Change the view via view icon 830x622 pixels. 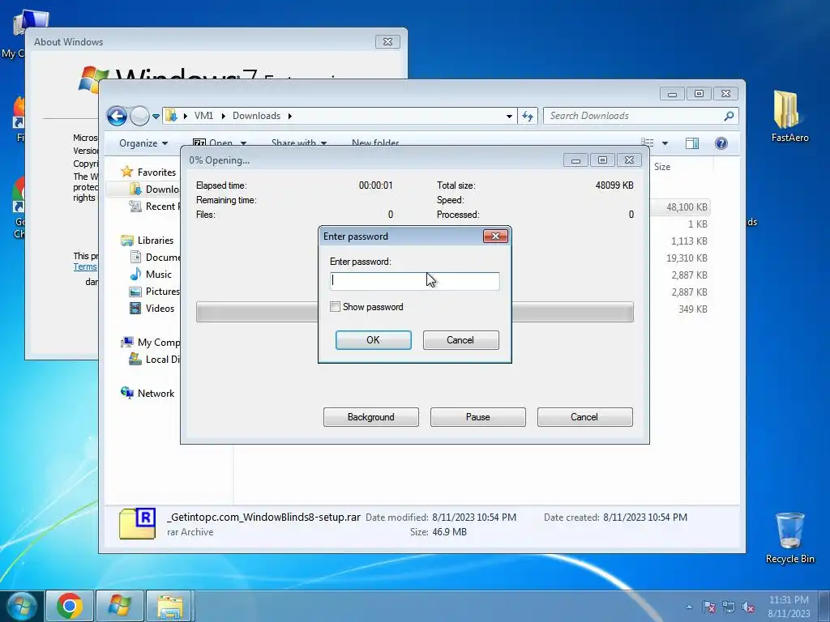pyautogui.click(x=648, y=143)
